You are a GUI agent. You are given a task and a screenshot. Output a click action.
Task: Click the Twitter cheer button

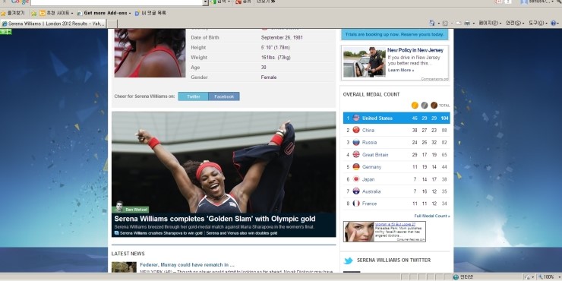(193, 96)
